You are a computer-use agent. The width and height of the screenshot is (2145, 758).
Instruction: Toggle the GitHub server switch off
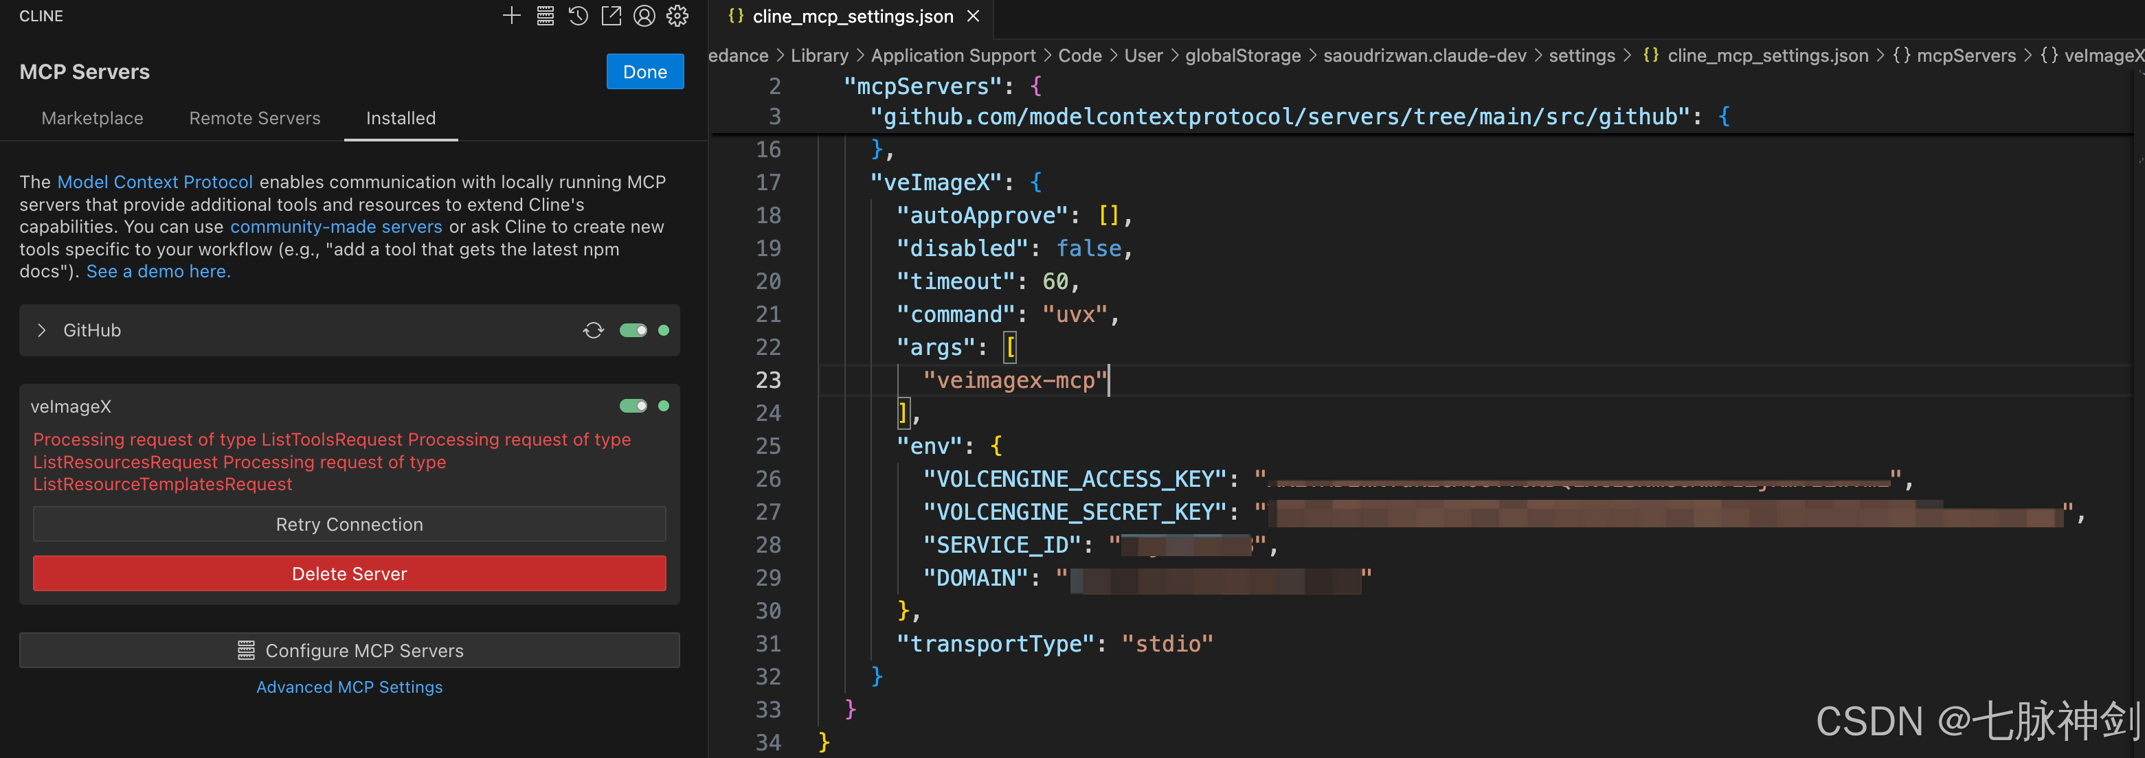[x=633, y=330]
